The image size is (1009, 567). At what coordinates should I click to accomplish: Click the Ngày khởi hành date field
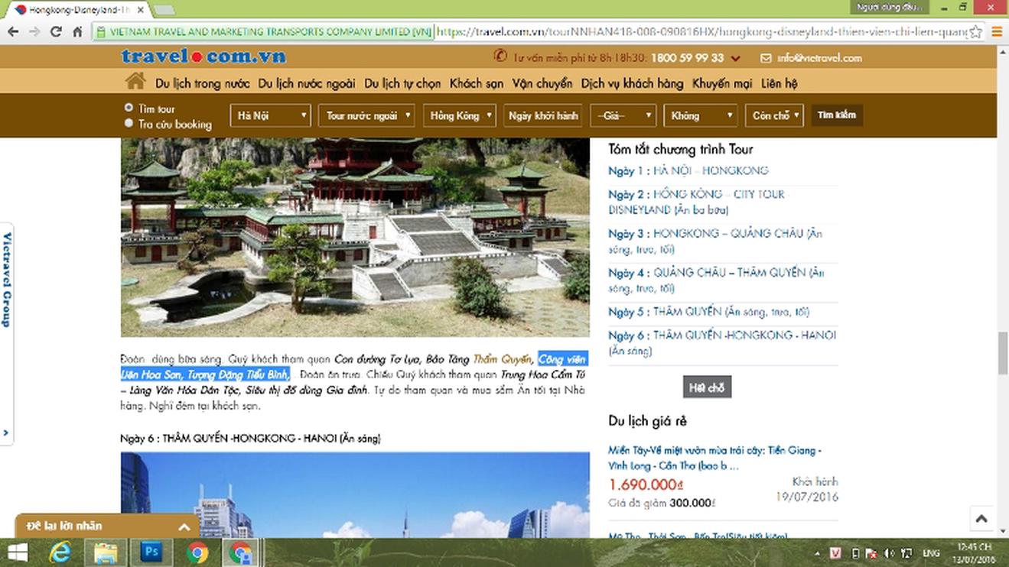pos(543,115)
